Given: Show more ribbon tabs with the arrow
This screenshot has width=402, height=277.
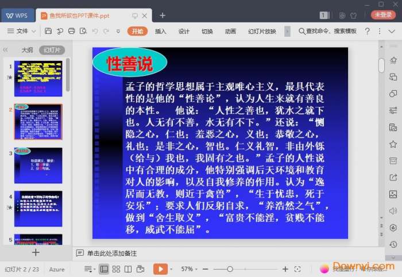Looking at the screenshot, I should (x=287, y=31).
